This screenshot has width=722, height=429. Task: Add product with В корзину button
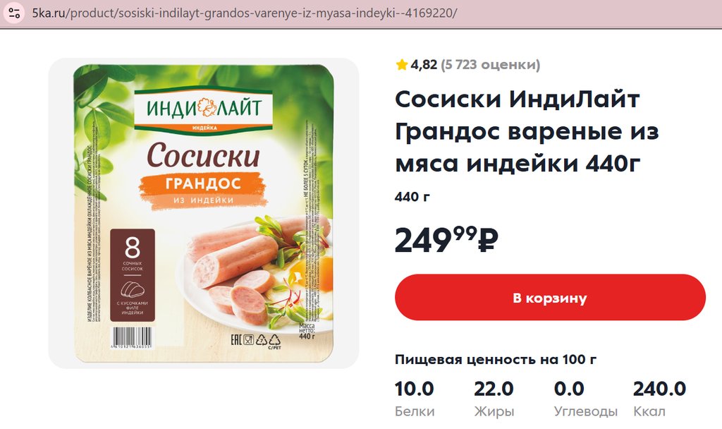coord(550,298)
